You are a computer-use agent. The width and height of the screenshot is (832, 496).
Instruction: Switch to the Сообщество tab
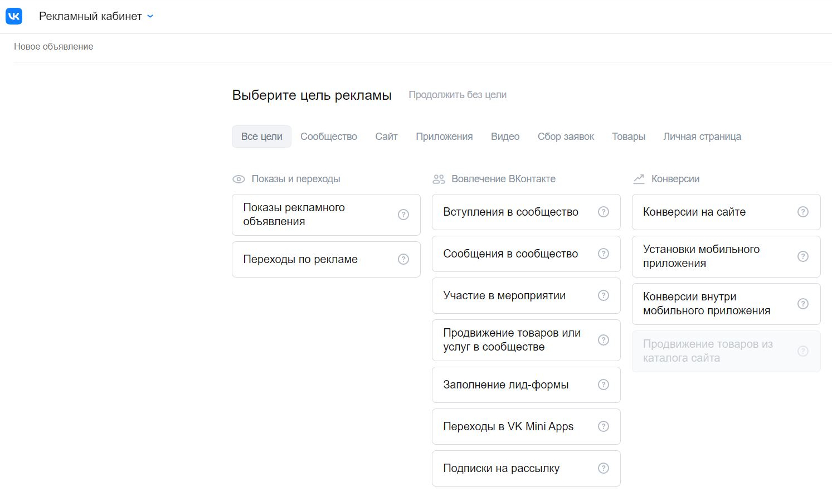pyautogui.click(x=329, y=137)
